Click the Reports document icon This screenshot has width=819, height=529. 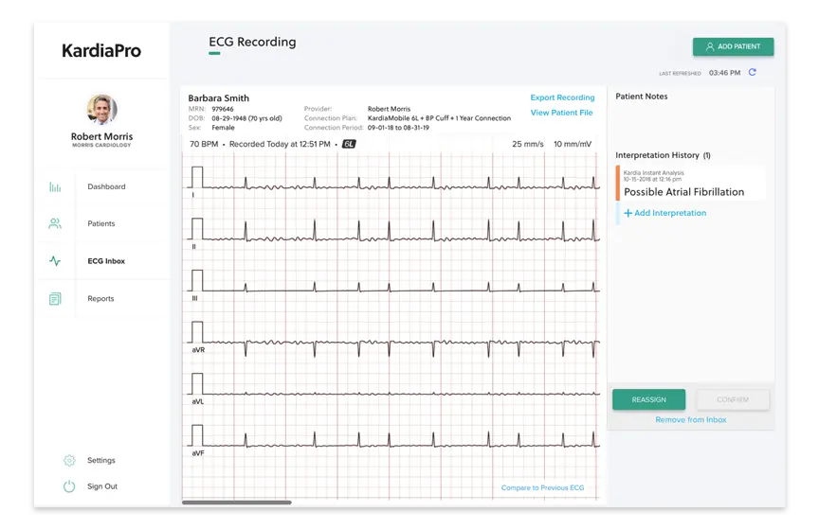click(55, 299)
